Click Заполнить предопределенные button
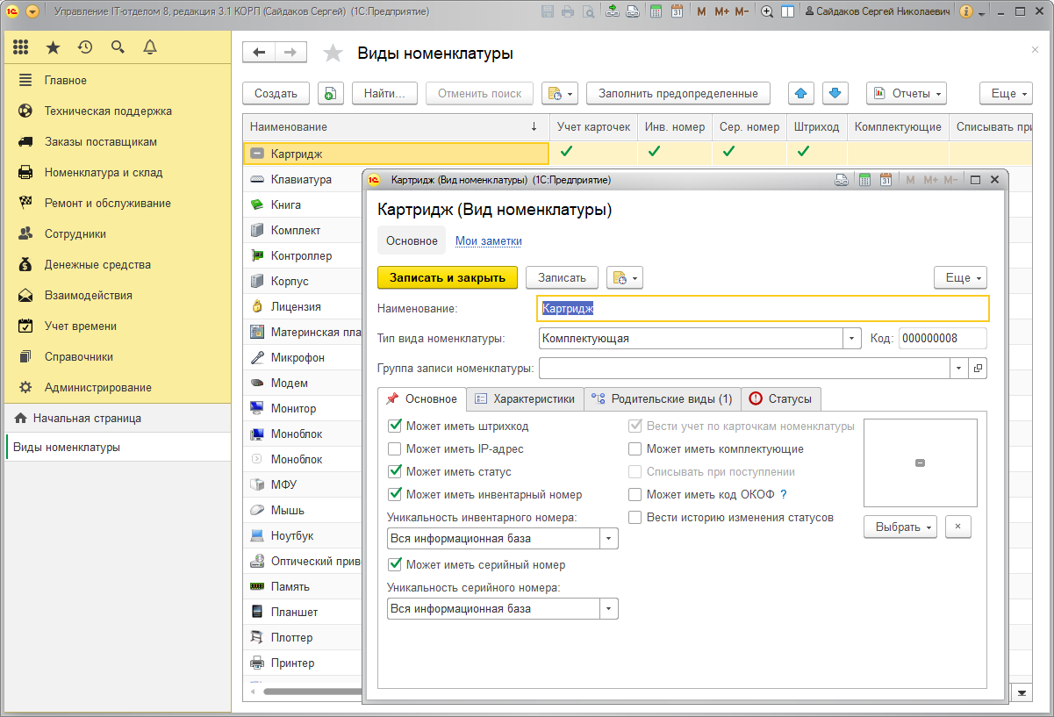1054x717 pixels. 678,93
